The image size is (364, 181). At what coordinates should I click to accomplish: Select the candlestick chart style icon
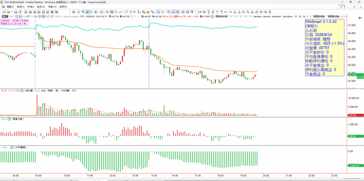point(112,12)
